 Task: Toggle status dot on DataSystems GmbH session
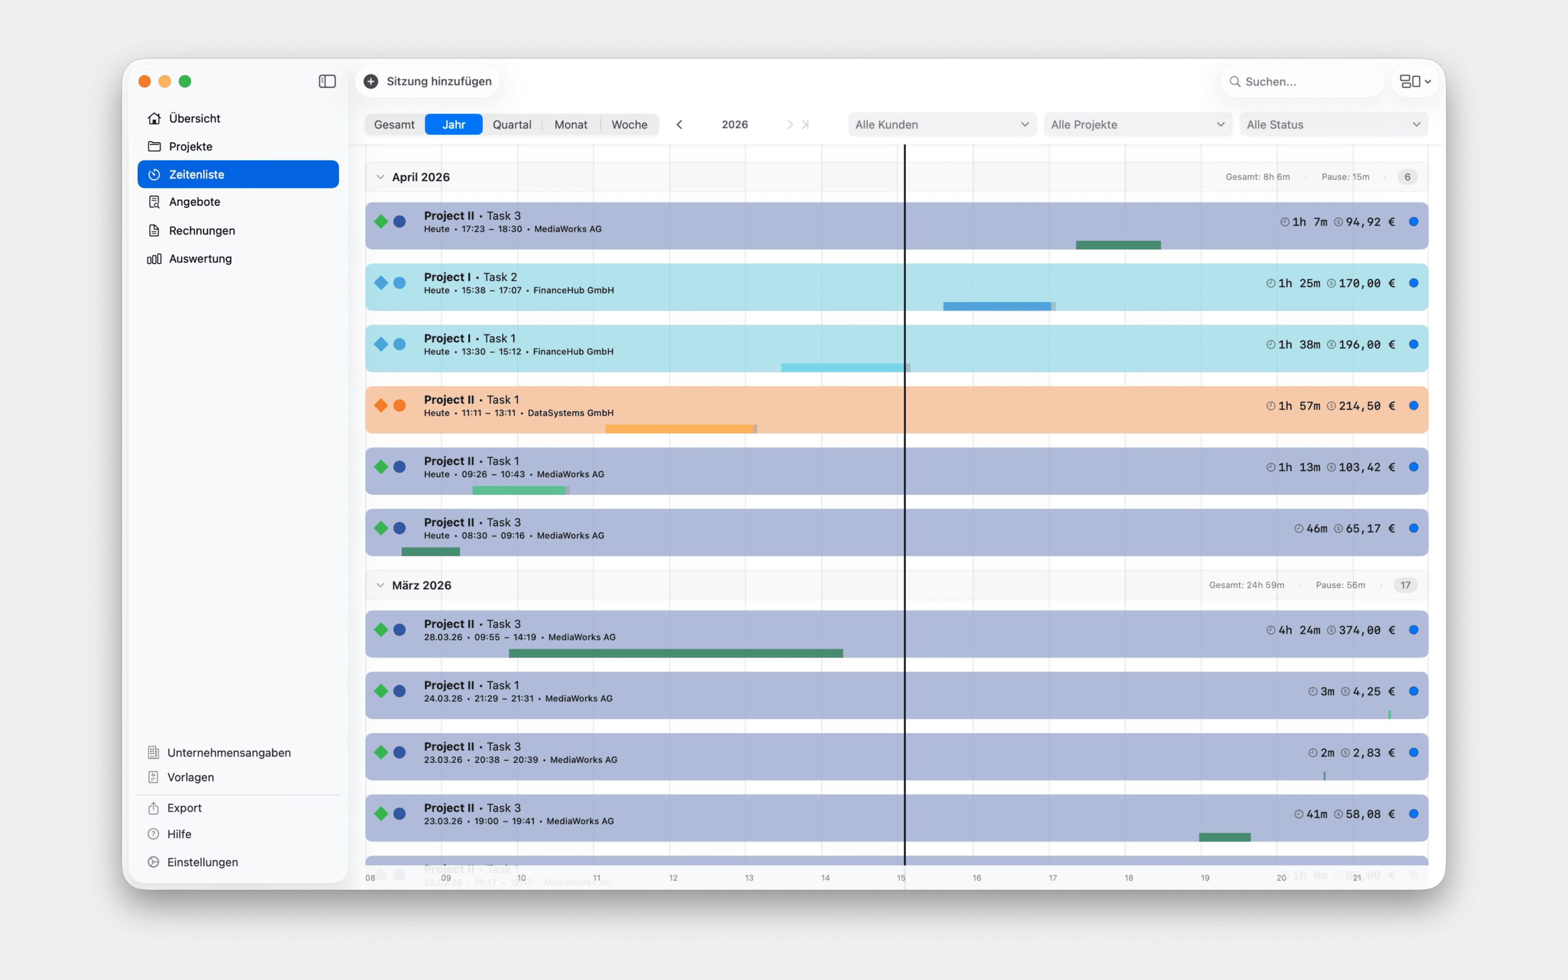pos(1413,406)
